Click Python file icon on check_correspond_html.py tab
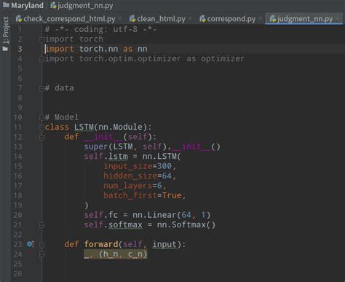345x282 pixels. point(19,18)
